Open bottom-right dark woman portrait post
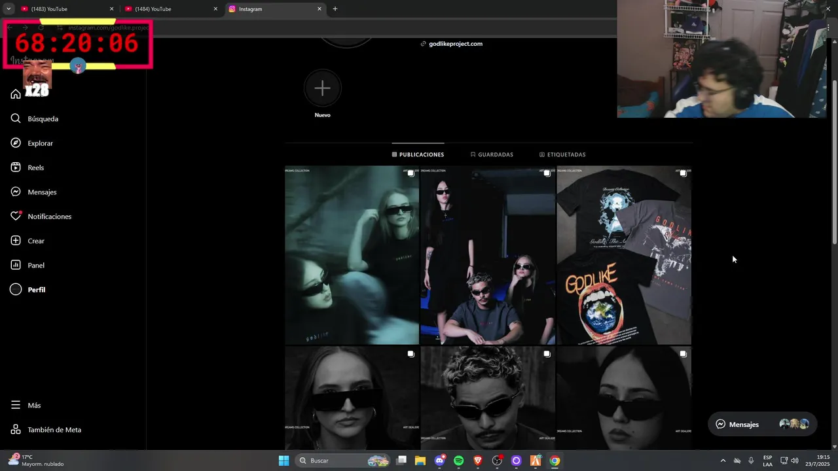The width and height of the screenshot is (838, 471). 624,398
